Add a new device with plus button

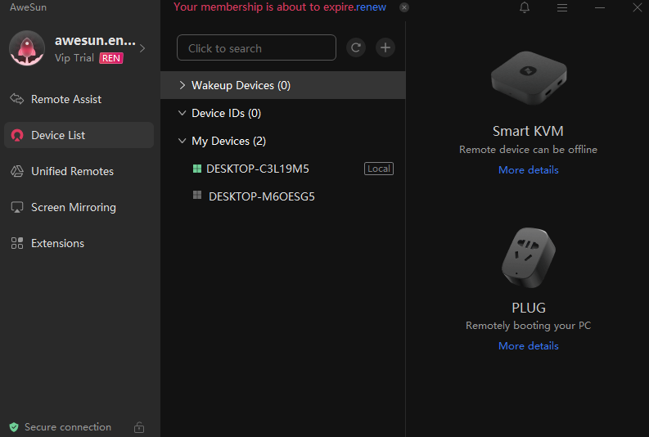[x=385, y=47]
